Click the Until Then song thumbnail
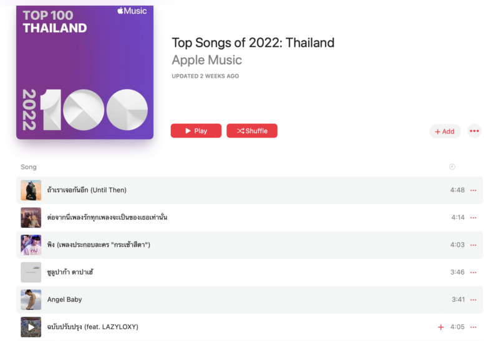This screenshot has height=341, width=499. 31,190
